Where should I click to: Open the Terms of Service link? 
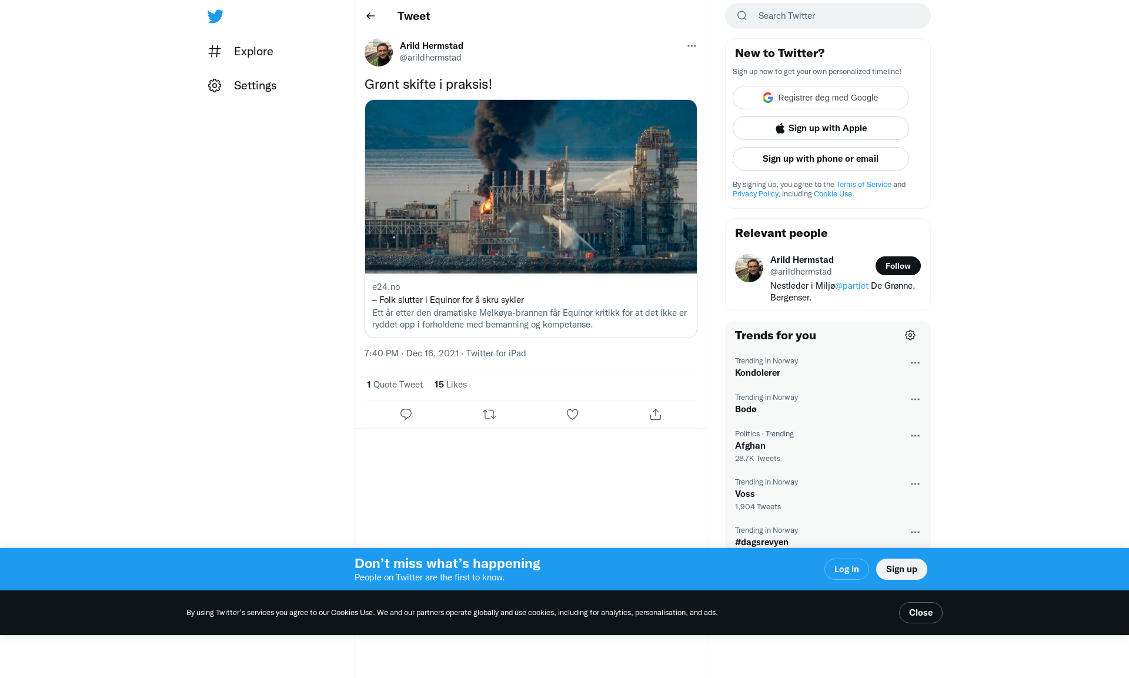tap(864, 185)
